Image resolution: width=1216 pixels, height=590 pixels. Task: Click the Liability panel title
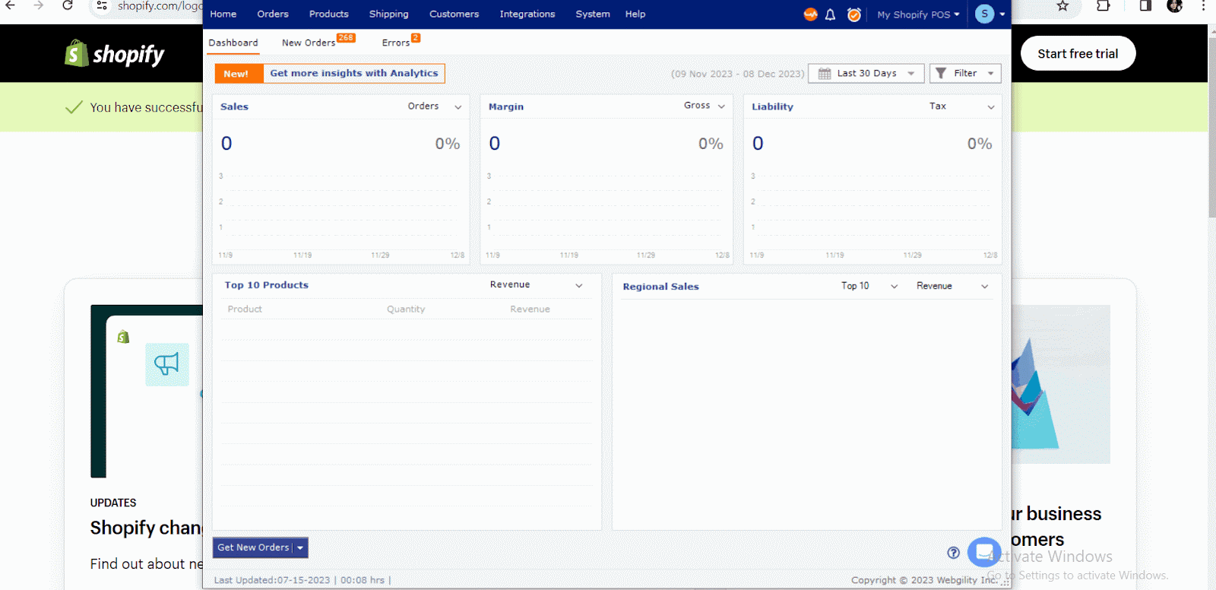[x=772, y=106]
